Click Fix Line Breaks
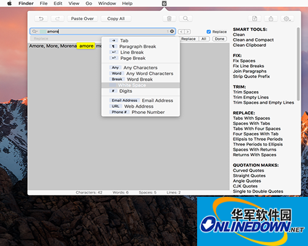Image resolution: width=308 pixels, height=246 pixels. 248,66
